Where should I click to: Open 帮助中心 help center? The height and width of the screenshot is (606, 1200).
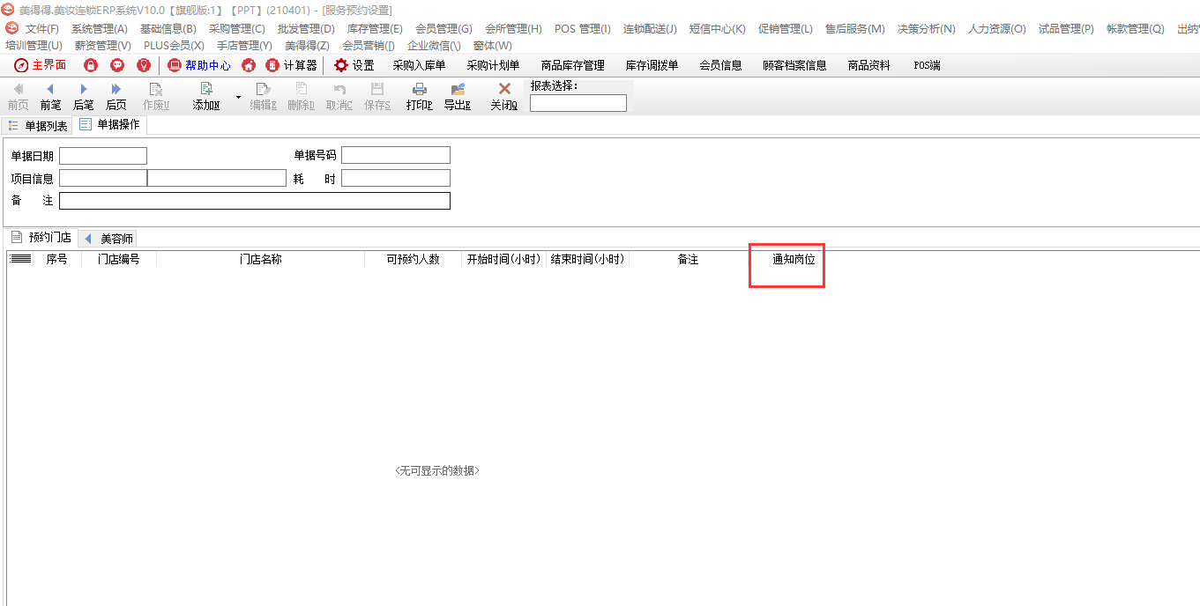pos(199,65)
